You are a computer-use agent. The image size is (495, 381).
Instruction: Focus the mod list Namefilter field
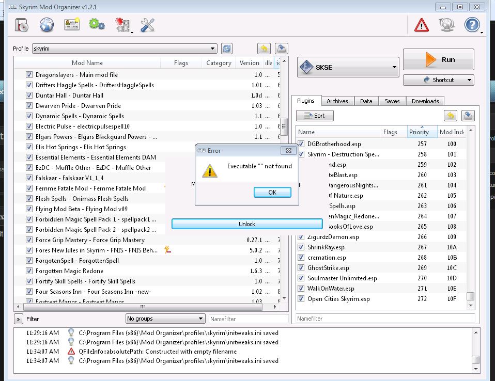click(x=248, y=319)
